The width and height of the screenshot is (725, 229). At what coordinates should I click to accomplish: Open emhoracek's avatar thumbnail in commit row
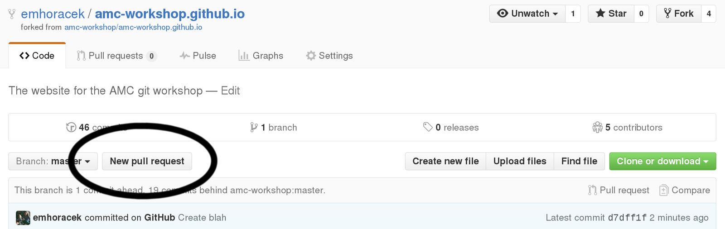coord(23,218)
